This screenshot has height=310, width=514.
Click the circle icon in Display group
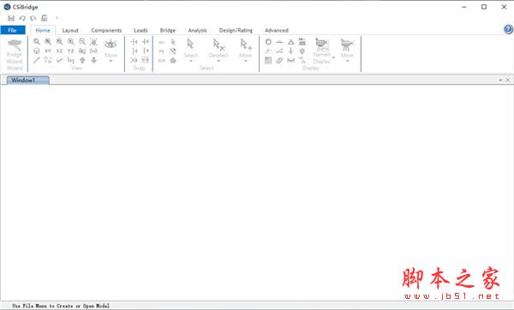click(268, 42)
